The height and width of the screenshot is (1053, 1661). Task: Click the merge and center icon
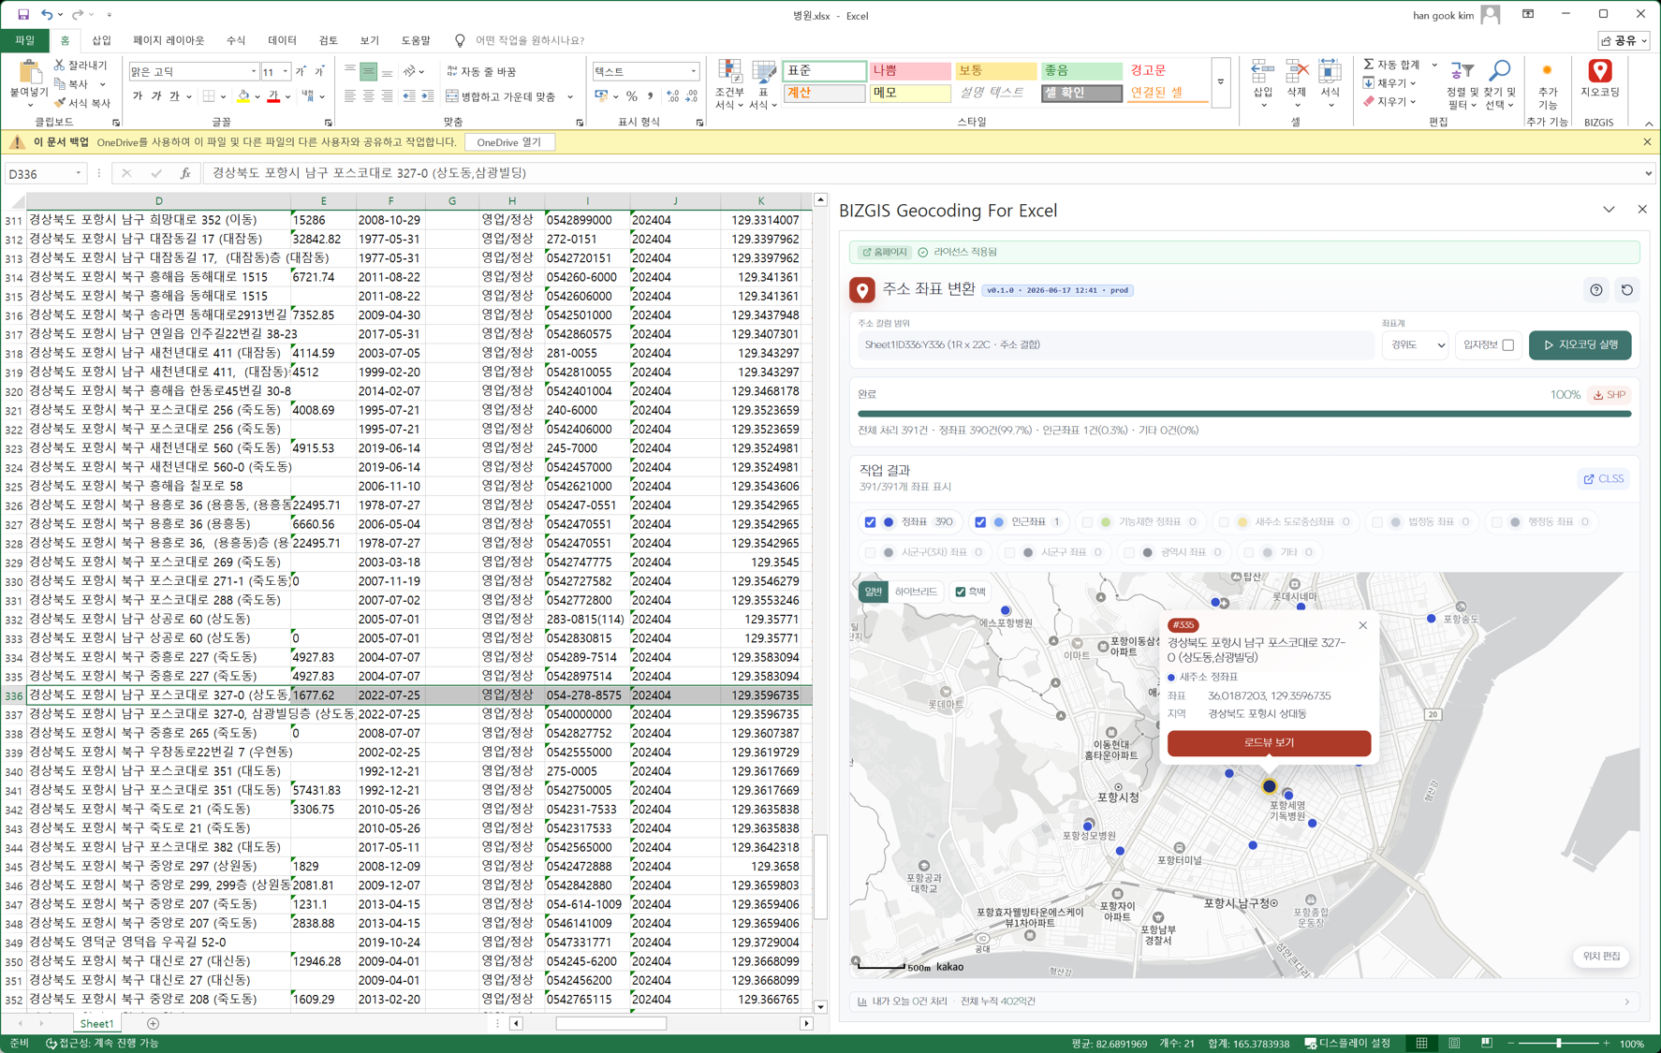pos(452,96)
